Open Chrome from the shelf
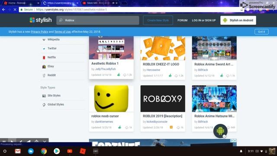Viewport: 277px width, 156px height. (44, 151)
